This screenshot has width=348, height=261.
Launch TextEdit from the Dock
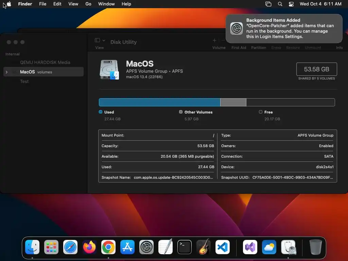pos(166,247)
